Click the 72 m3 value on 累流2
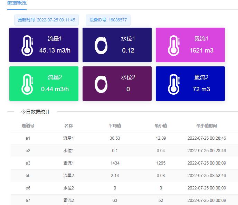Image resolution: width=238 pixels, height=205 pixels. 201,89
